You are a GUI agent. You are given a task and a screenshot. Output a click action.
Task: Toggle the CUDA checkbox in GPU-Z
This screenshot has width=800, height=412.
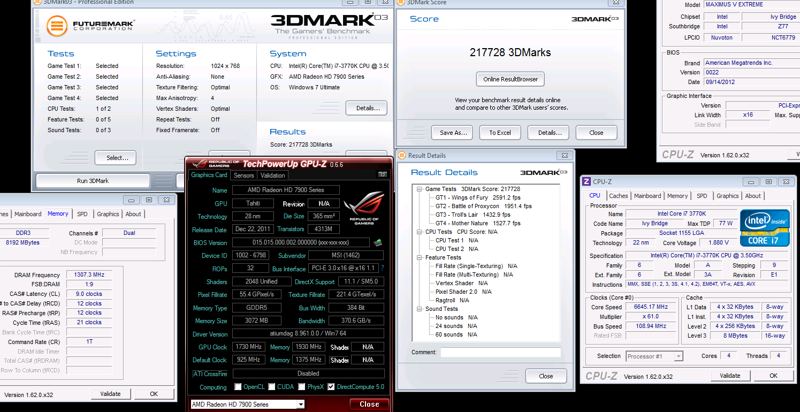[272, 387]
